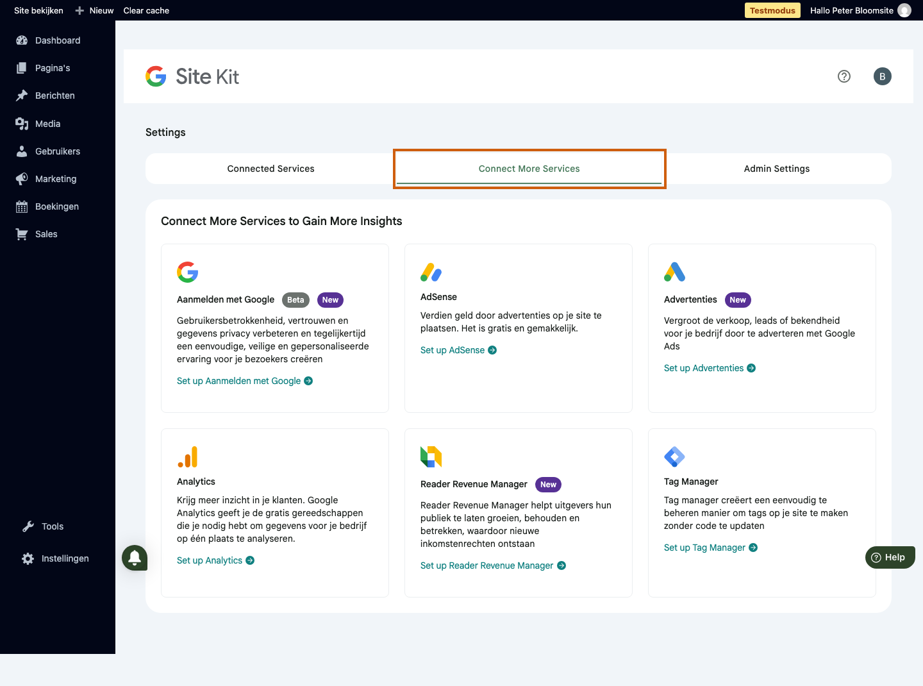
Task: Click the plus icon next to Nieuw
Action: 79,10
